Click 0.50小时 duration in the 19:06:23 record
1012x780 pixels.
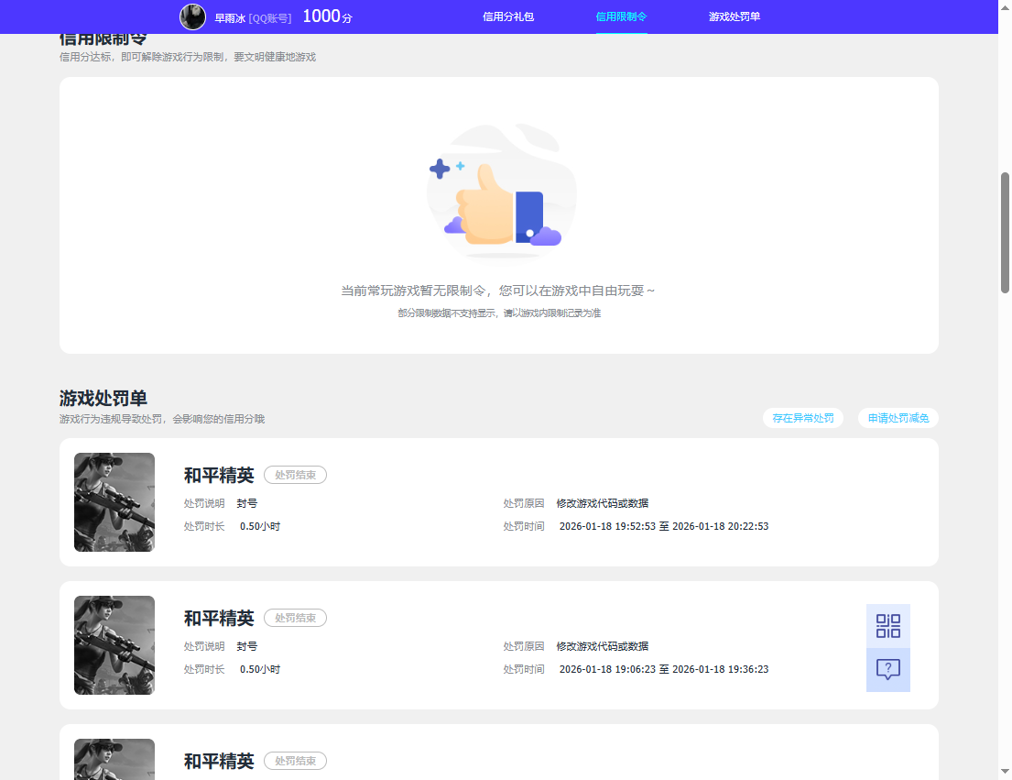pyautogui.click(x=259, y=670)
